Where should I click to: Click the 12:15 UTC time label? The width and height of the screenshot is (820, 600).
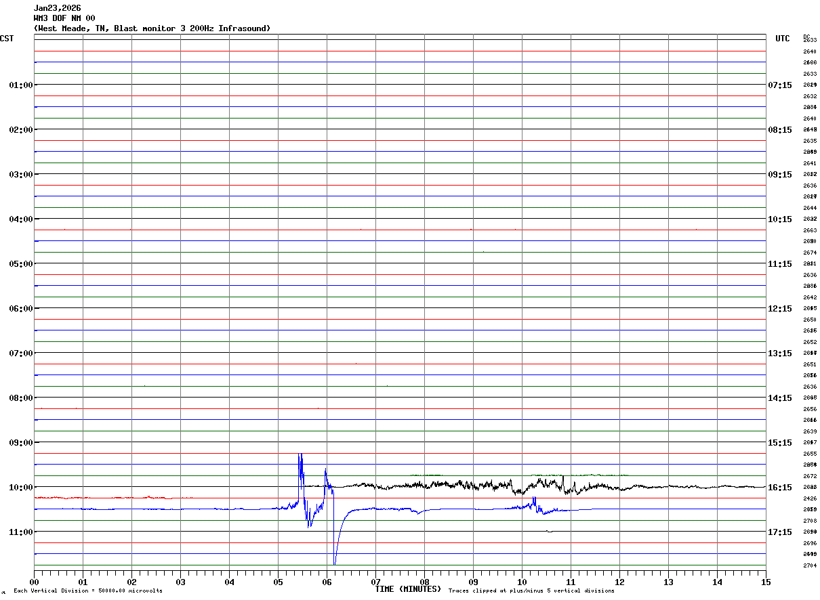780,308
